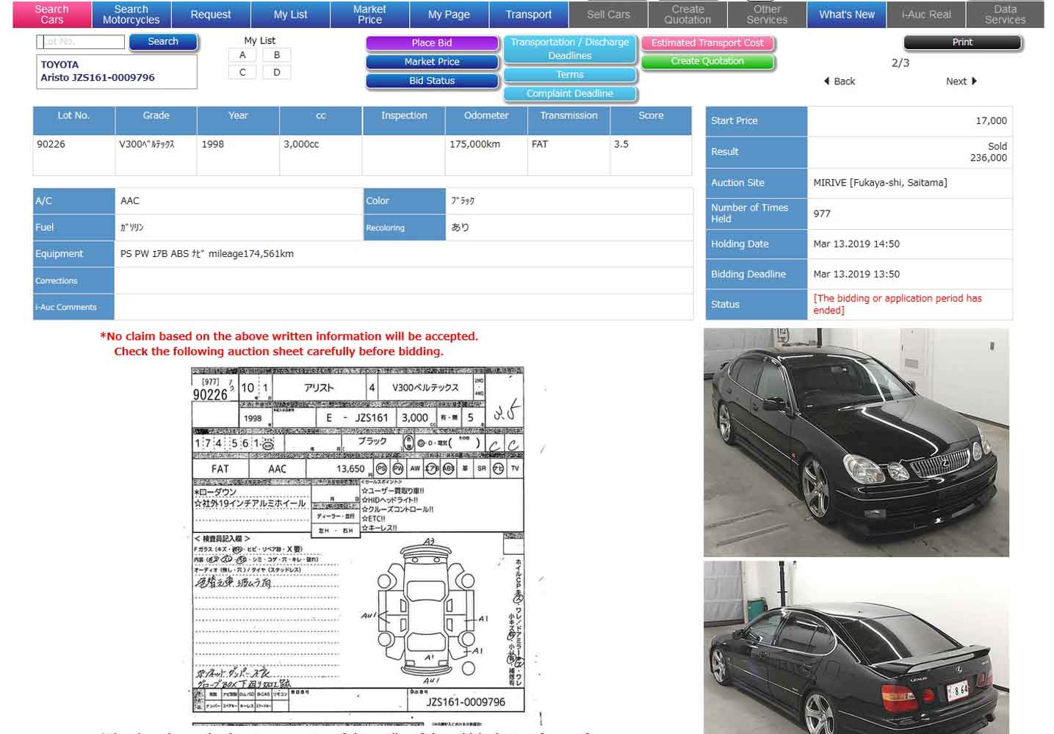Click the back arrow icon beside Back
The height and width of the screenshot is (734, 1054).
click(x=827, y=81)
